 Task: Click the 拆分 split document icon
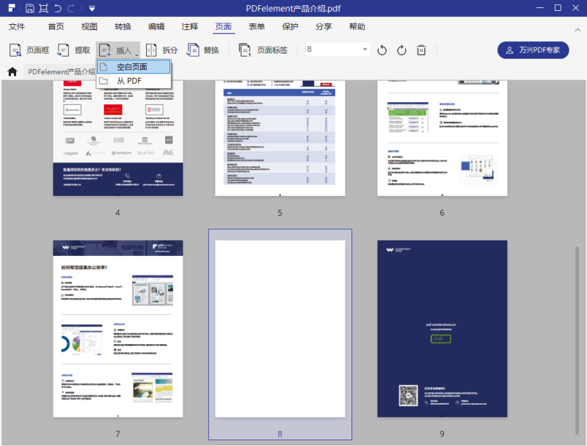(151, 50)
